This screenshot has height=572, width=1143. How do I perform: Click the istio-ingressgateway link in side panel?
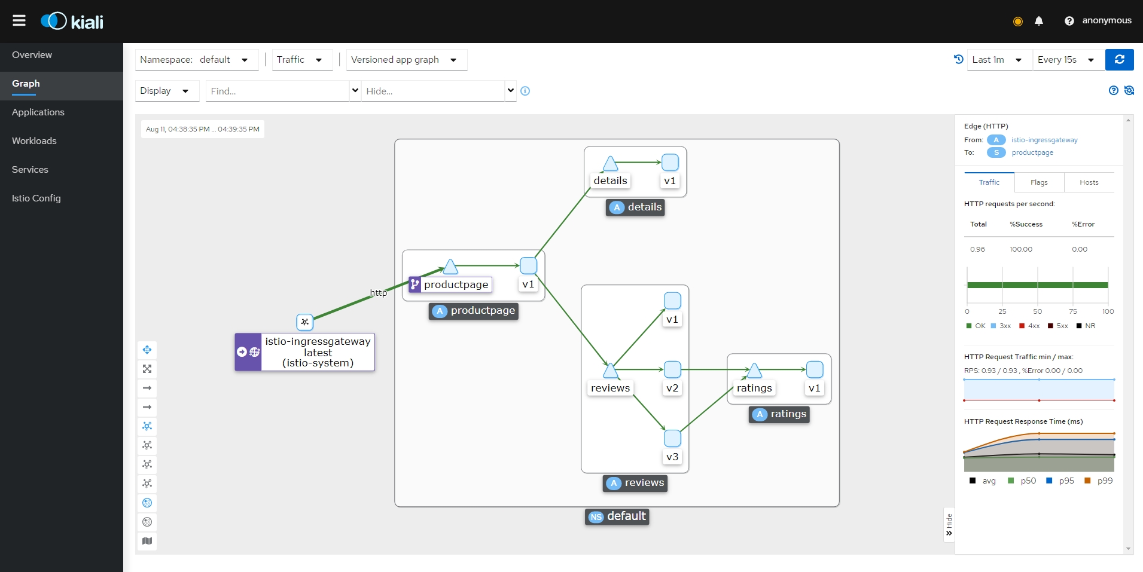(x=1044, y=140)
